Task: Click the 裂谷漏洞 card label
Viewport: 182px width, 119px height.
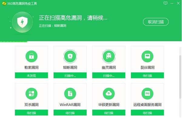Action: (147, 68)
